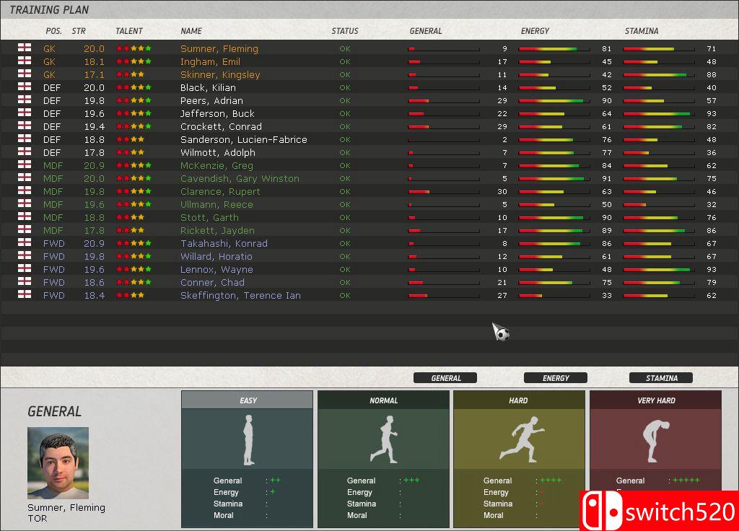
Task: Click the general progress bar for Clarence, Rupert
Action: [x=443, y=192]
